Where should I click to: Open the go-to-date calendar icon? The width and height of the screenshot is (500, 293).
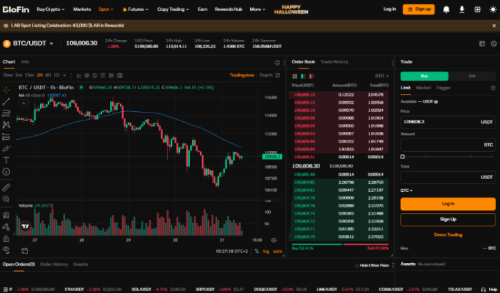click(x=25, y=251)
